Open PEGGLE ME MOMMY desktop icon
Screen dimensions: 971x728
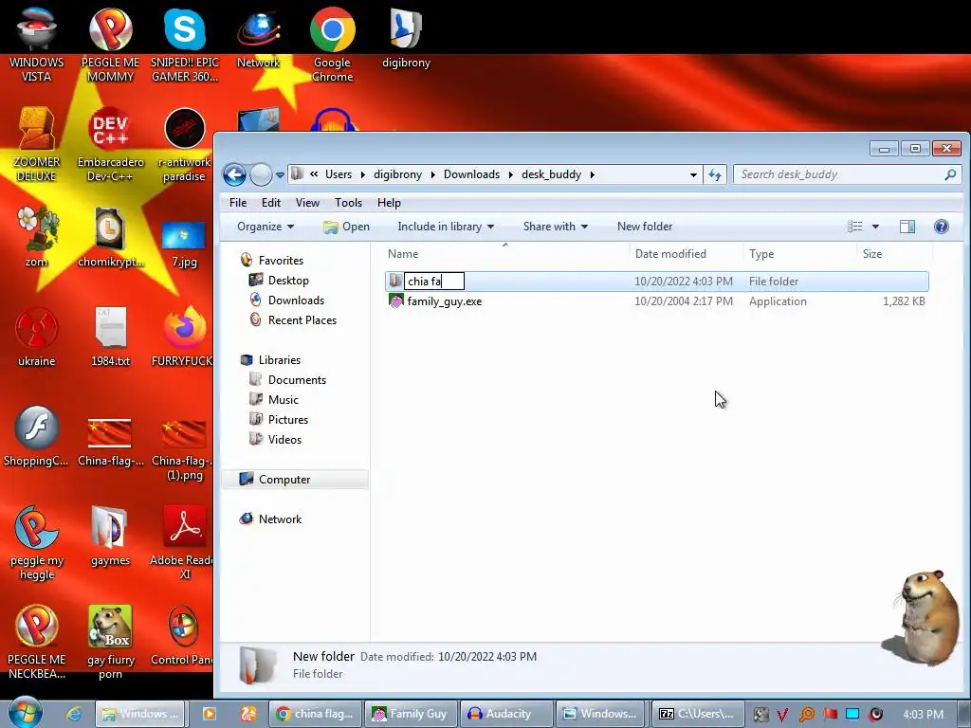point(110,44)
